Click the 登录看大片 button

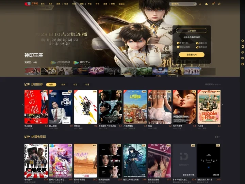pyautogui.click(x=192, y=55)
